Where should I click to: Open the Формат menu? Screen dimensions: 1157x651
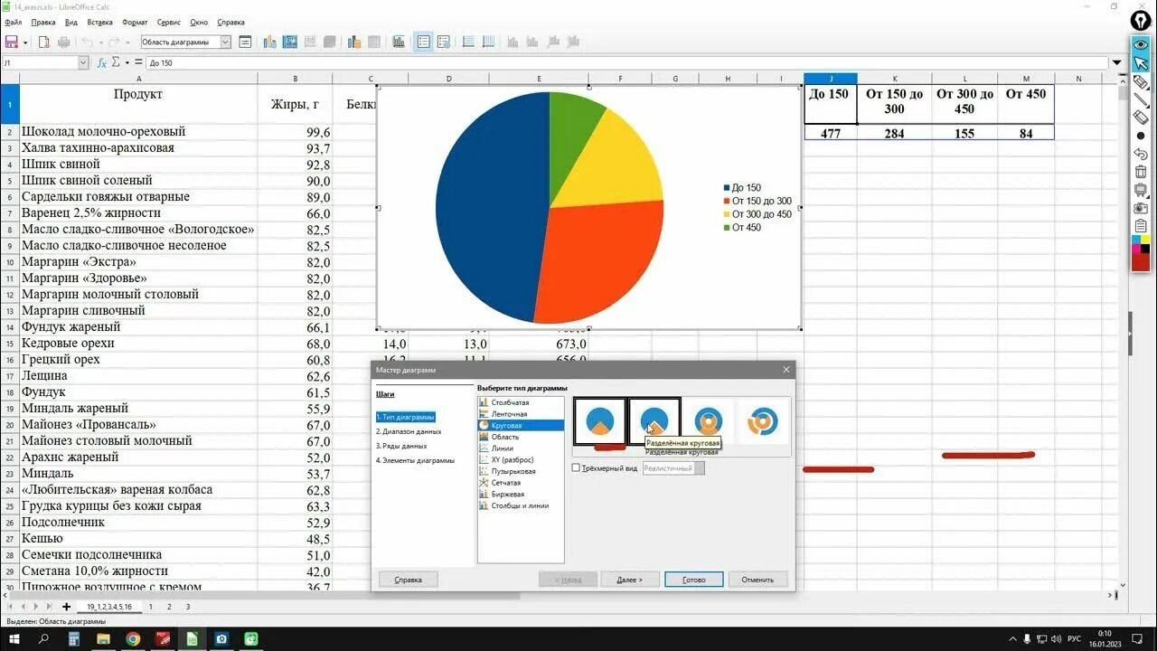tap(135, 22)
